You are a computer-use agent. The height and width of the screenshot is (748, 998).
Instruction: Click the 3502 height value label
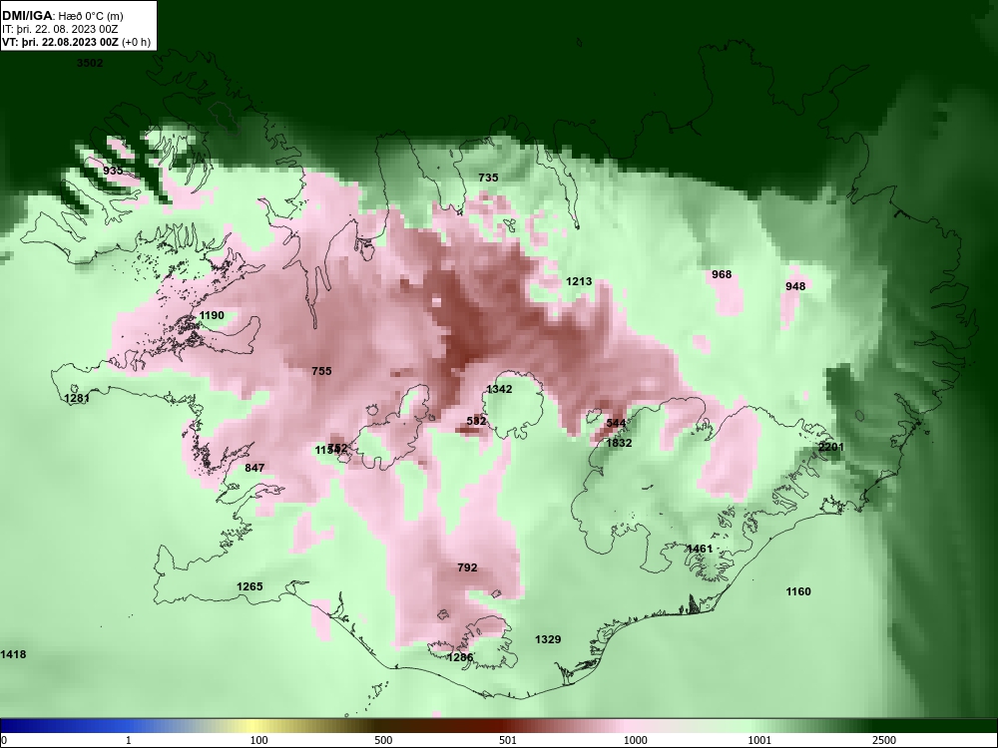[90, 63]
